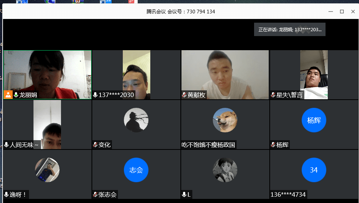Select 龙丽娟's video tile
Viewport: 359px width, 203px height.
(47, 75)
